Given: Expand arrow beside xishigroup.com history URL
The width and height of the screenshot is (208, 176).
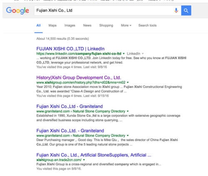Looking at the screenshot, I should coord(128,82).
